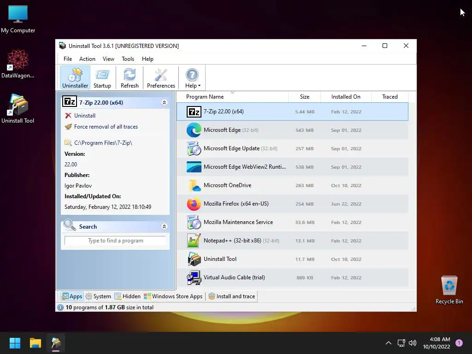Select the Mozilla Firefox icon in list
Image resolution: width=472 pixels, height=354 pixels.
point(194,204)
